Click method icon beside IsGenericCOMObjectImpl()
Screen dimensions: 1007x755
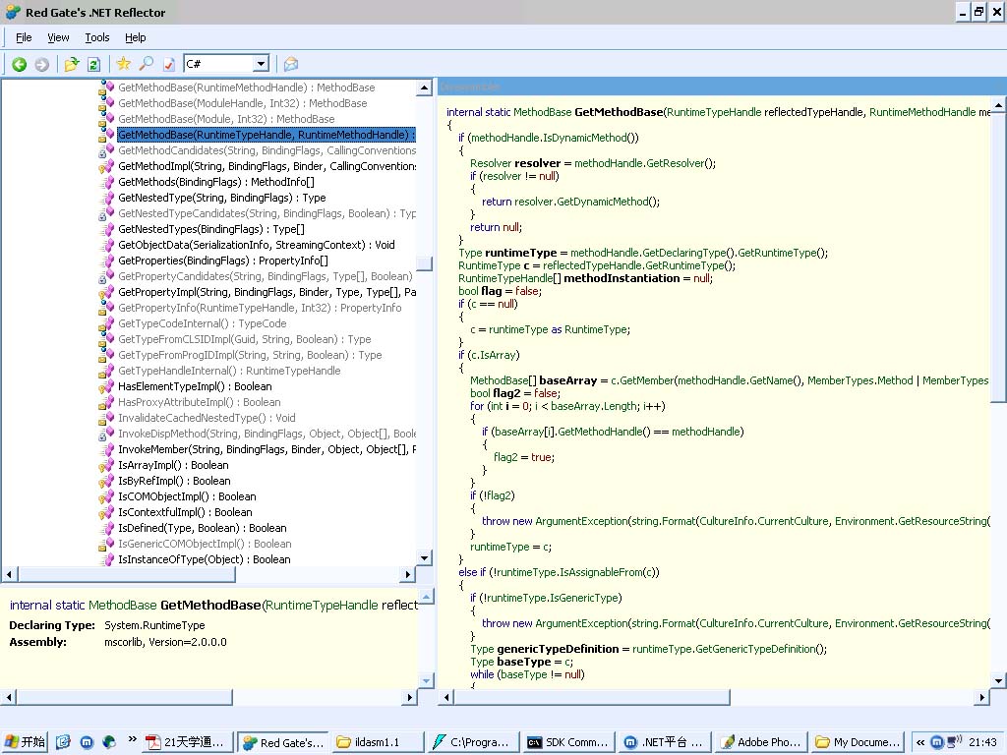tap(106, 545)
